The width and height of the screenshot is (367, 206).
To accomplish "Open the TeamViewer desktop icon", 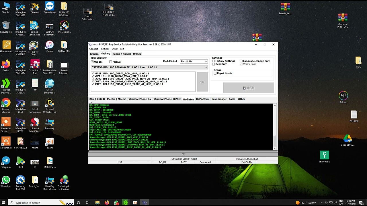I will pyautogui.click(x=50, y=8).
